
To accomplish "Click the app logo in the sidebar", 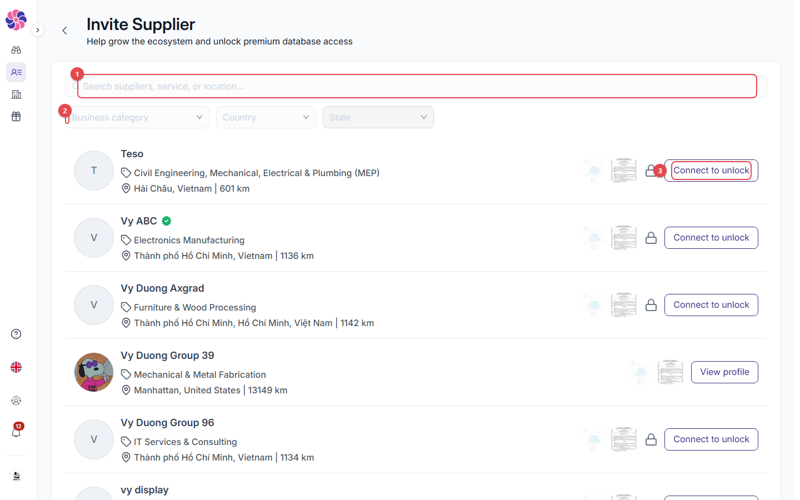I will coord(16,19).
